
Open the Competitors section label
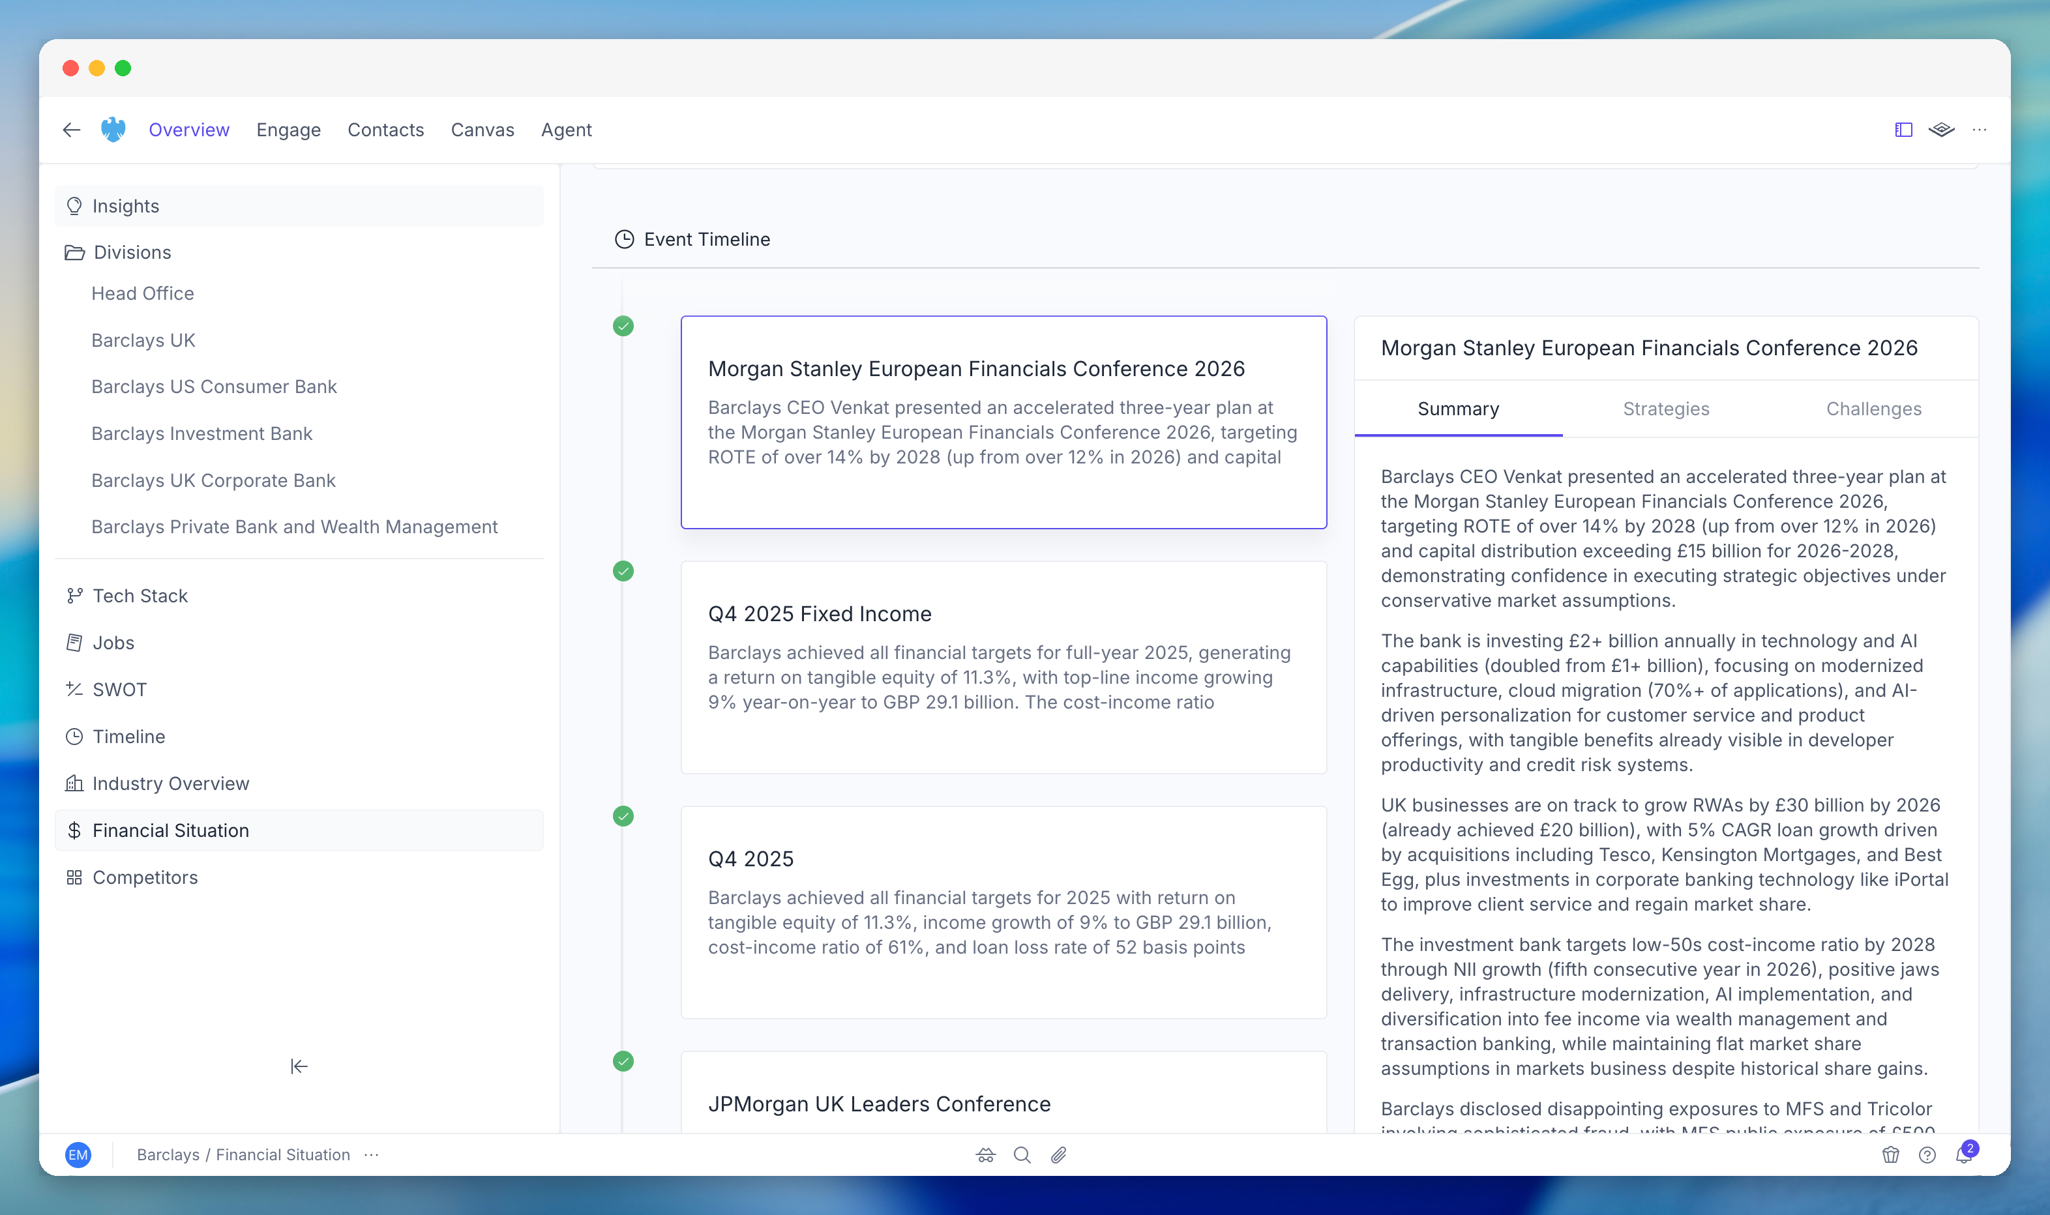(x=145, y=877)
